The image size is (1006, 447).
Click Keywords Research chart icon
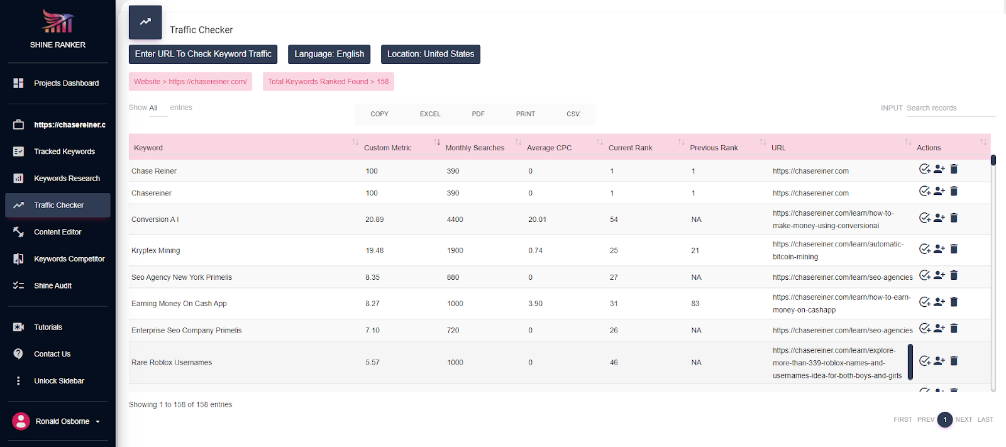[18, 179]
